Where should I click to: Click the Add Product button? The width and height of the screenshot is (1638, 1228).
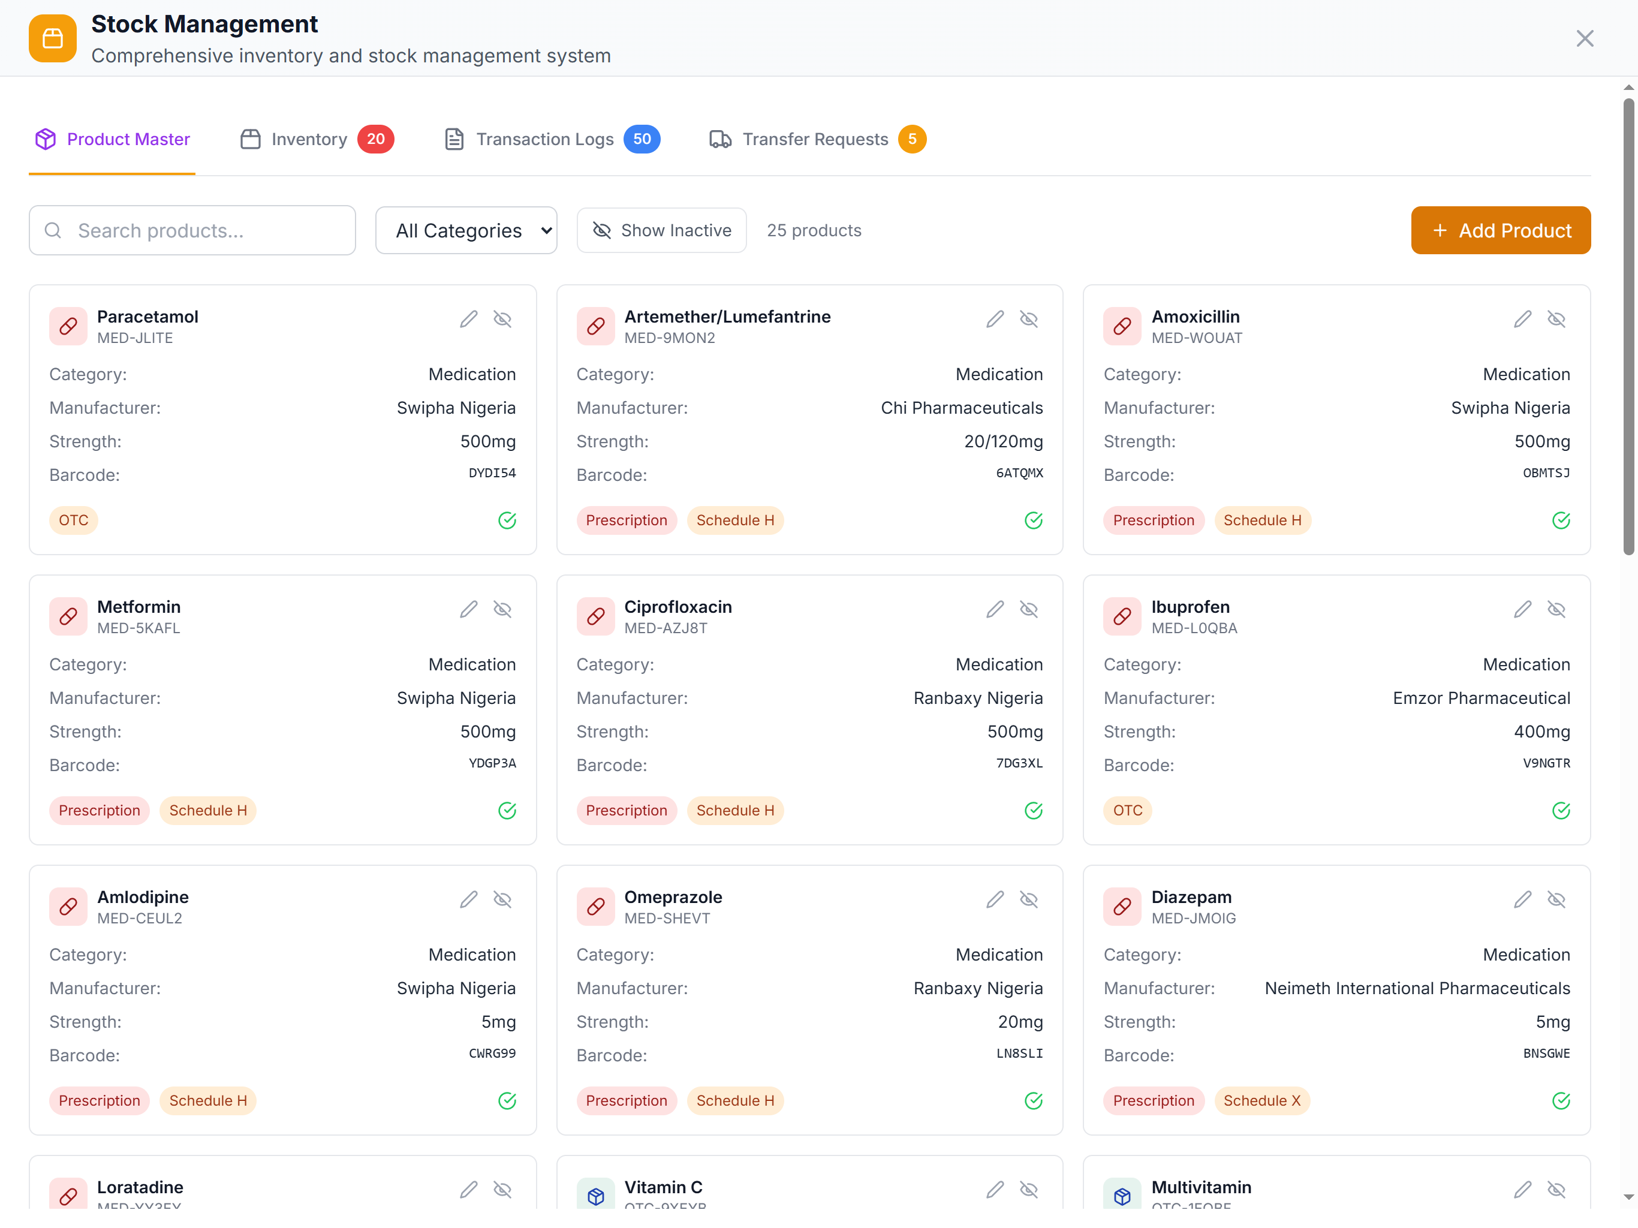[x=1500, y=230]
